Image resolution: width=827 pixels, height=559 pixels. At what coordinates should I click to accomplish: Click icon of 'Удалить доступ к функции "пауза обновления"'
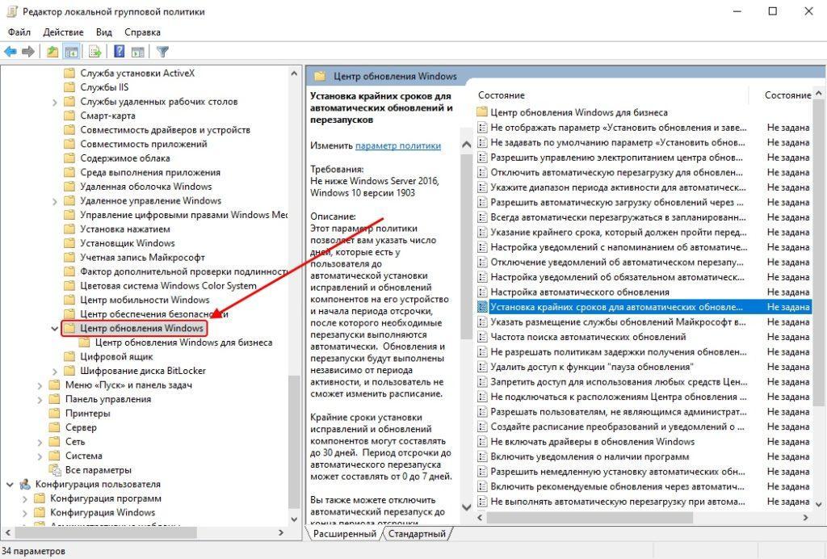click(x=482, y=367)
